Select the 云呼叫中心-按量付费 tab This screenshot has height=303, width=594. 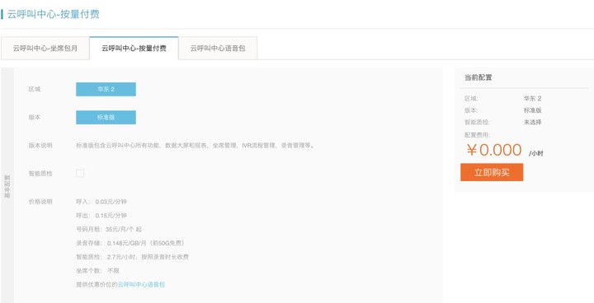134,49
